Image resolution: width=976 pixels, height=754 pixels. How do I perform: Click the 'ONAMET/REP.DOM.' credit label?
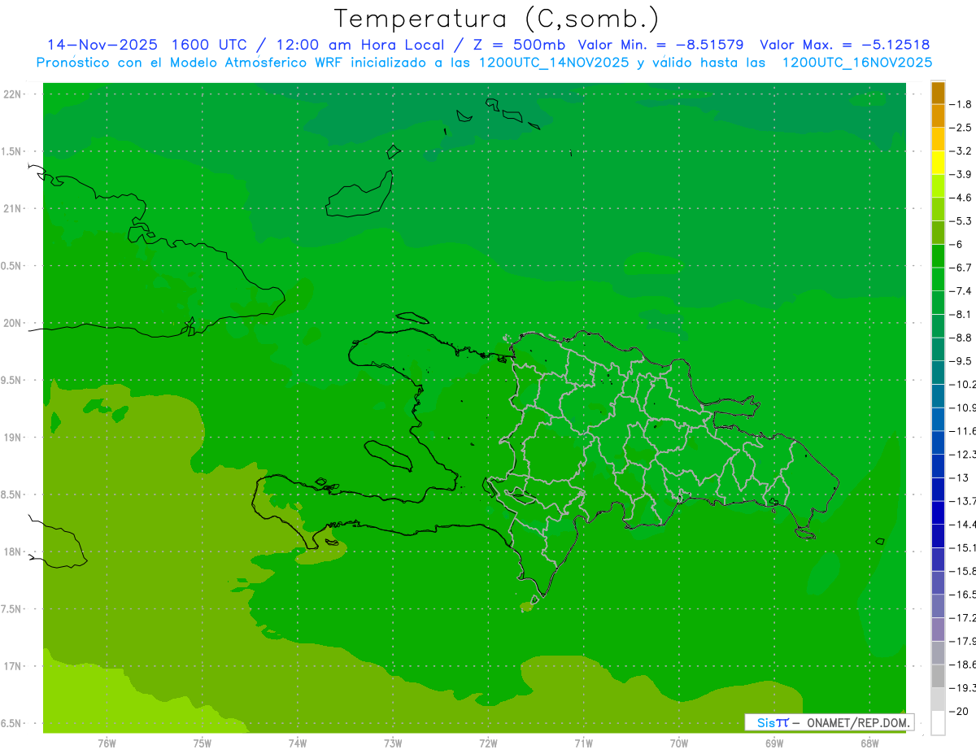(858, 722)
